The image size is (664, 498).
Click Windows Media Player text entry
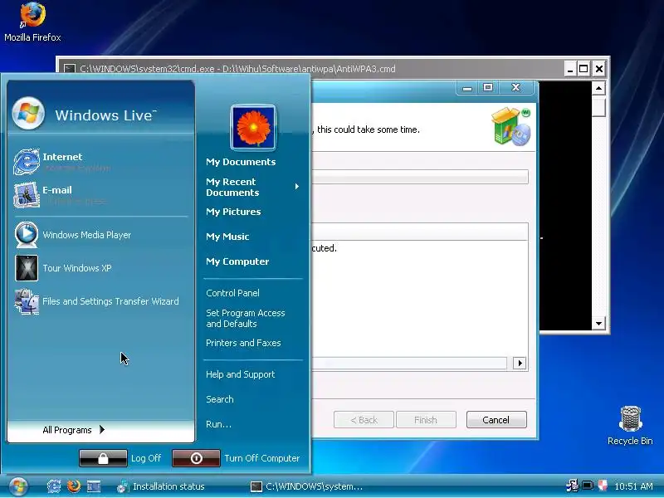click(87, 235)
